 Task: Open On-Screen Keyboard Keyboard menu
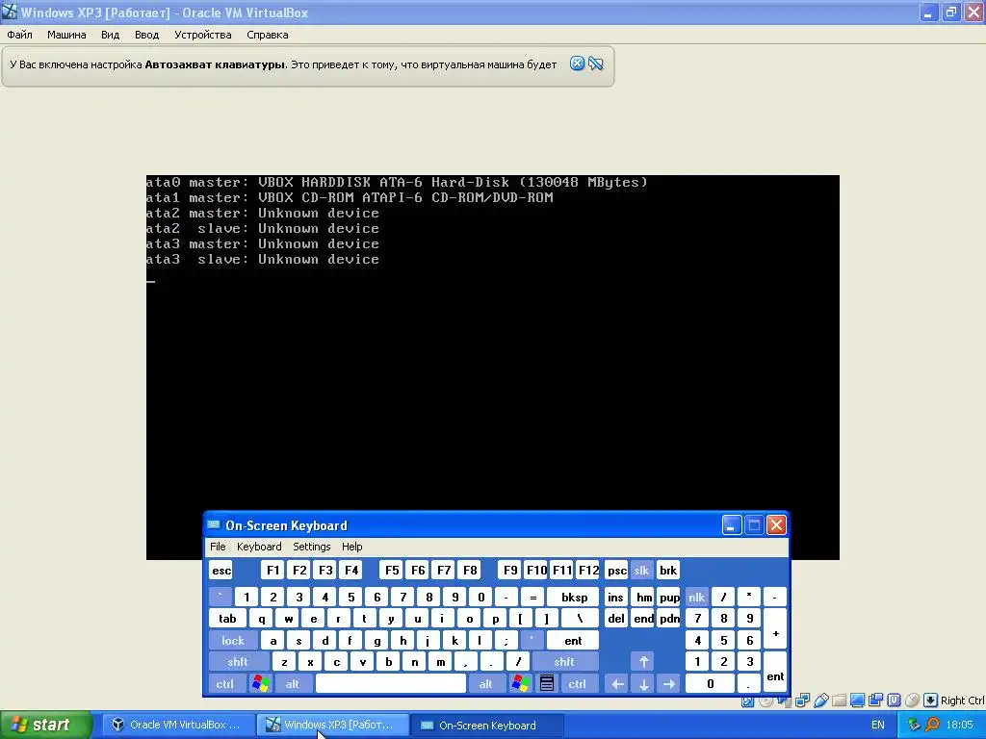(259, 547)
